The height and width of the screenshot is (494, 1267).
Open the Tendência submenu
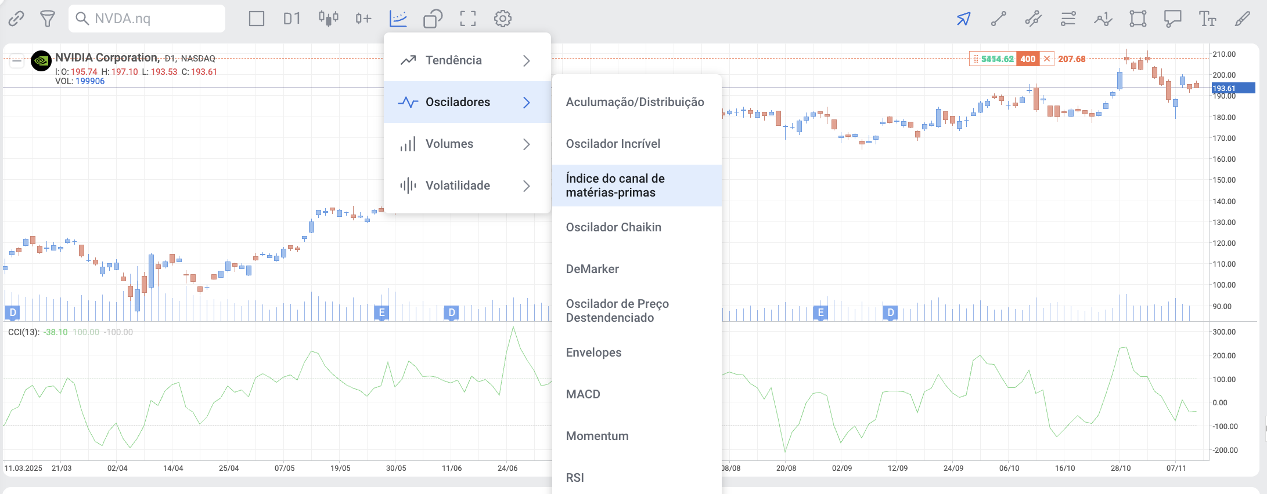click(467, 60)
